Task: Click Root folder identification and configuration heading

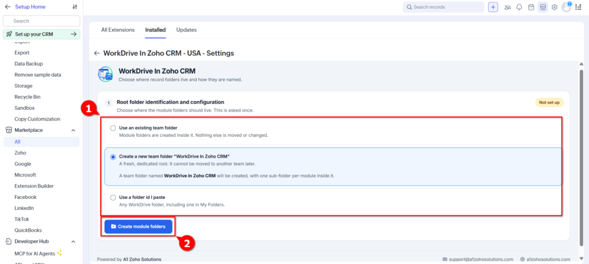Action: (x=170, y=102)
